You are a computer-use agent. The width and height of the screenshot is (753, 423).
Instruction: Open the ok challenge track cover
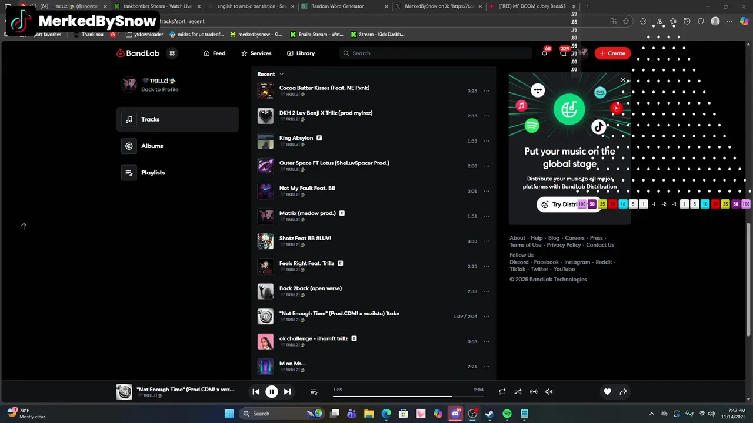pyautogui.click(x=265, y=341)
